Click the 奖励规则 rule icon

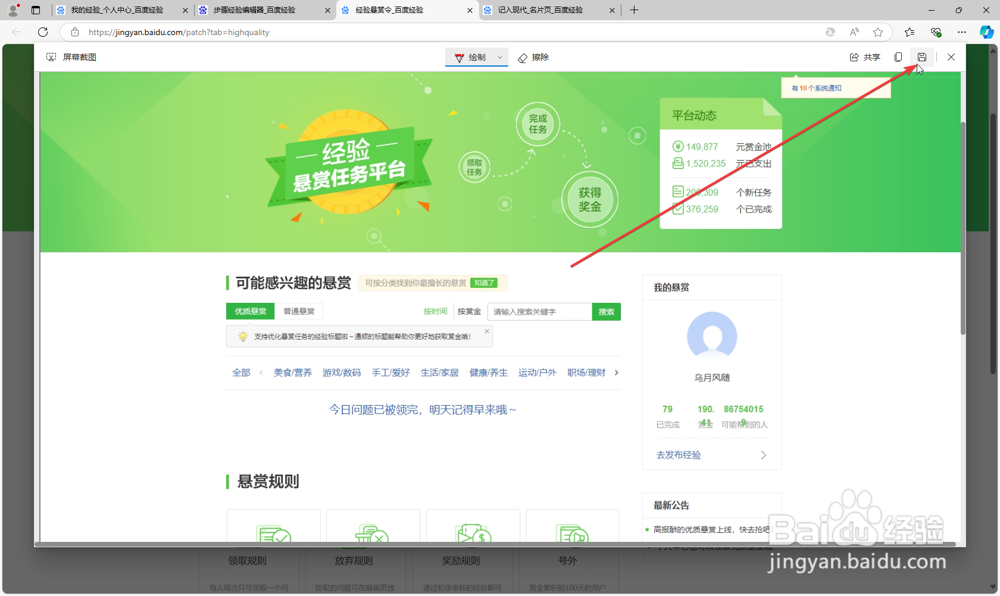[x=473, y=534]
